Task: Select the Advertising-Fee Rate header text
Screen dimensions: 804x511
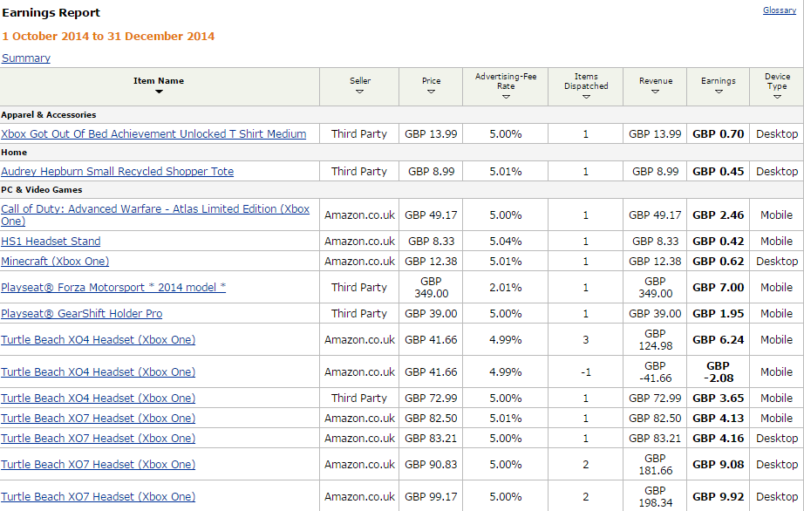Action: pos(506,81)
